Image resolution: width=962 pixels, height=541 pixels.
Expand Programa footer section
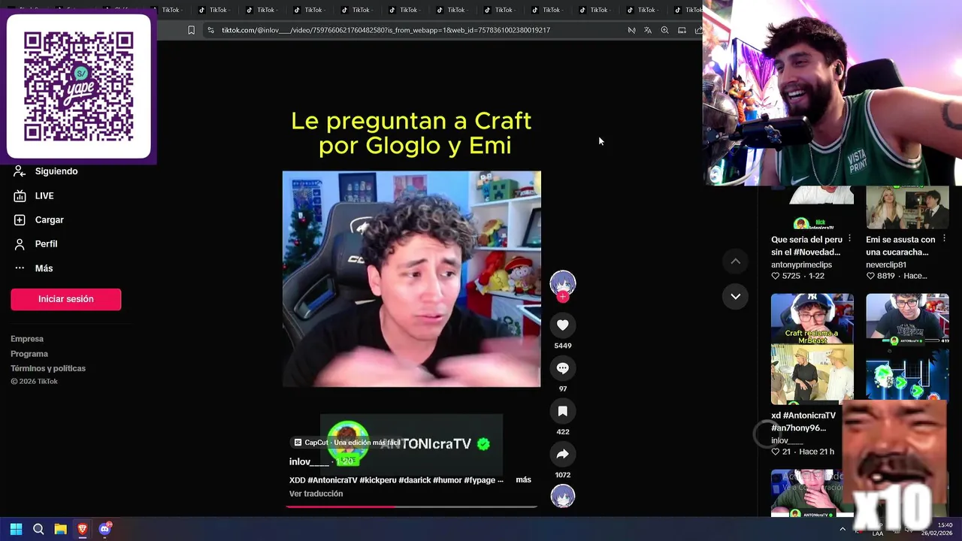tap(29, 354)
